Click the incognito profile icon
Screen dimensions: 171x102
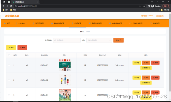[x=153, y=6]
